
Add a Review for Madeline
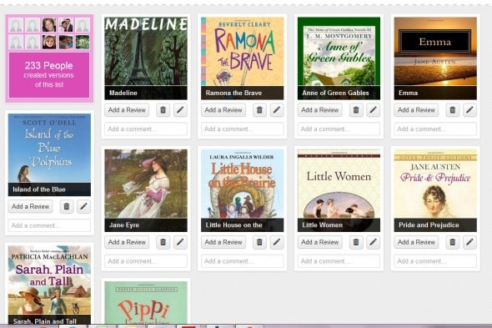coord(127,110)
